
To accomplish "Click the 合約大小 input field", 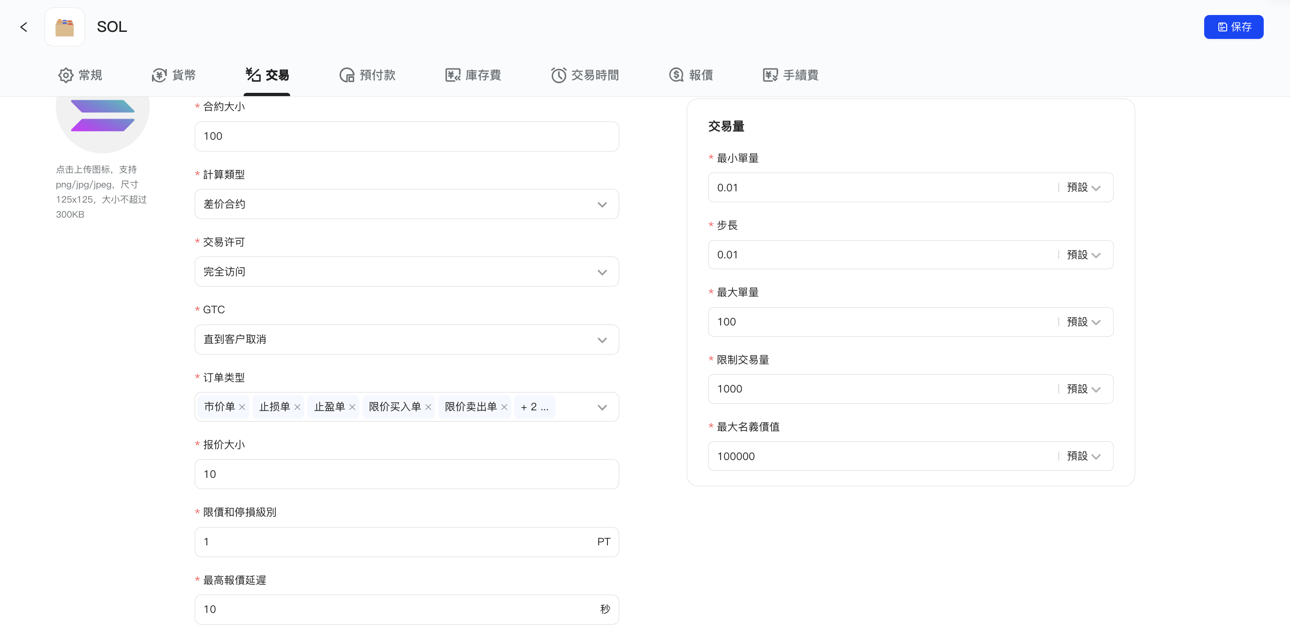I will (x=407, y=136).
